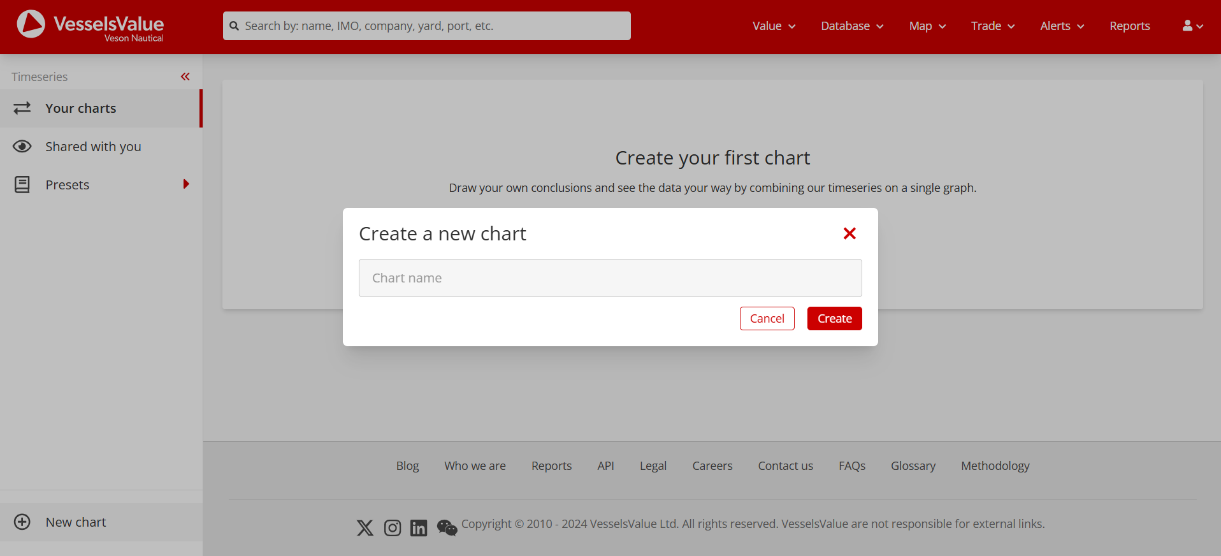Viewport: 1221px width, 556px height.
Task: Expand the Trade dropdown menu
Action: tap(992, 26)
